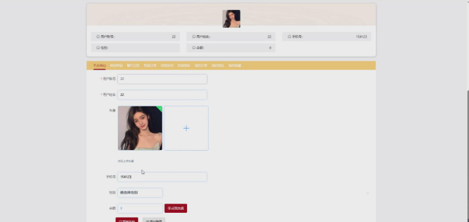This screenshot has height=222, width=469.
Task: Open the 我的订单 tab
Action: (x=201, y=66)
